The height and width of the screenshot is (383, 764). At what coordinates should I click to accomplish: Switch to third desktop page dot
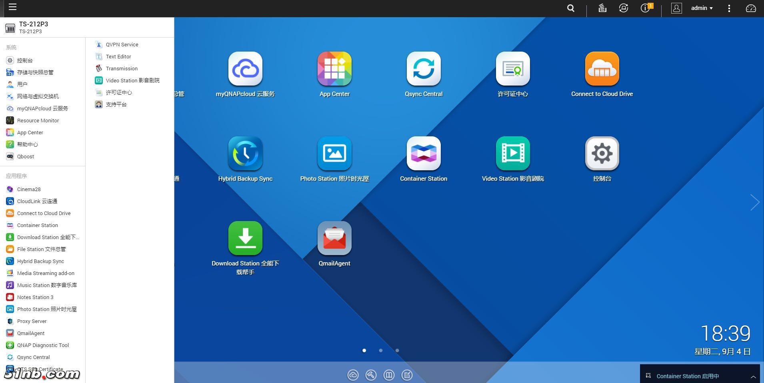pos(397,351)
